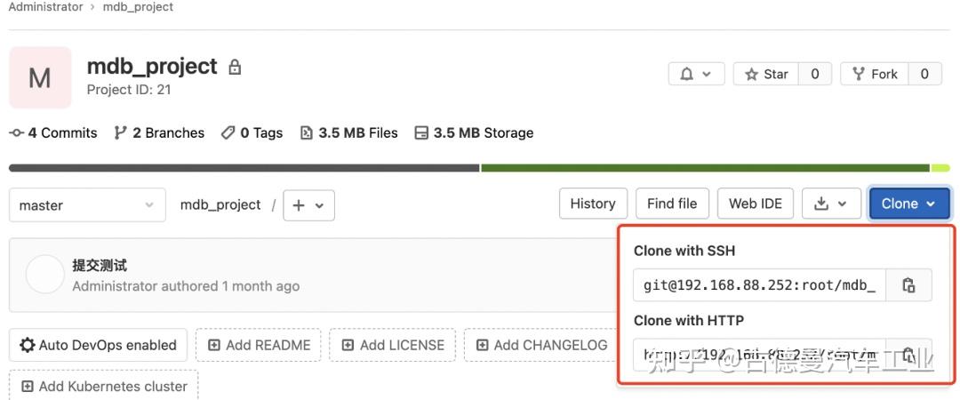Viewport: 960px width, 400px height.
Task: Open the 0 Tags page
Action: point(252,133)
